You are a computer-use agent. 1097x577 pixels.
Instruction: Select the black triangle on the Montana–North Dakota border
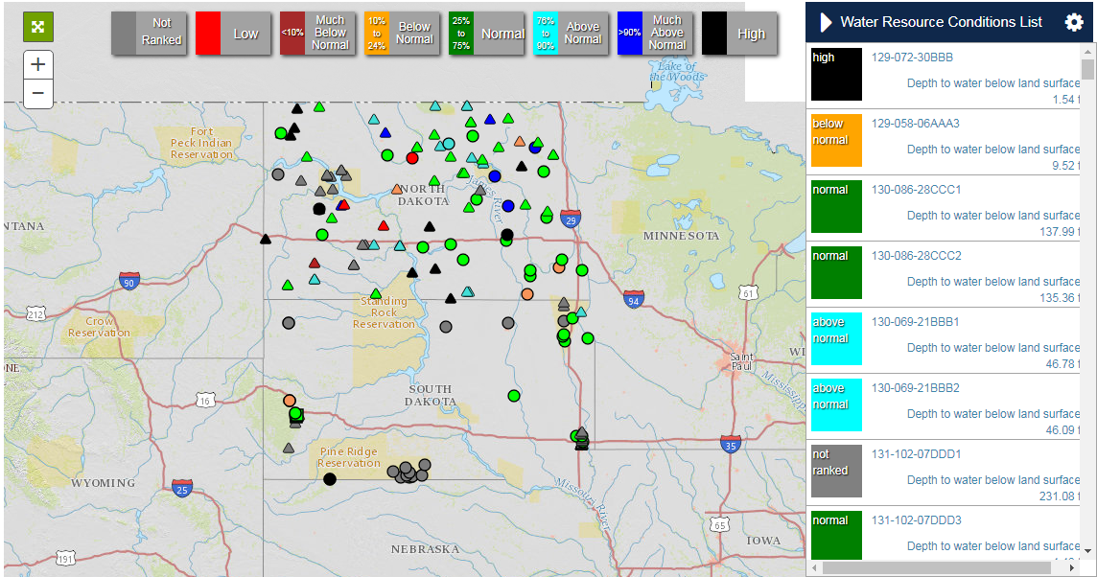coord(266,240)
